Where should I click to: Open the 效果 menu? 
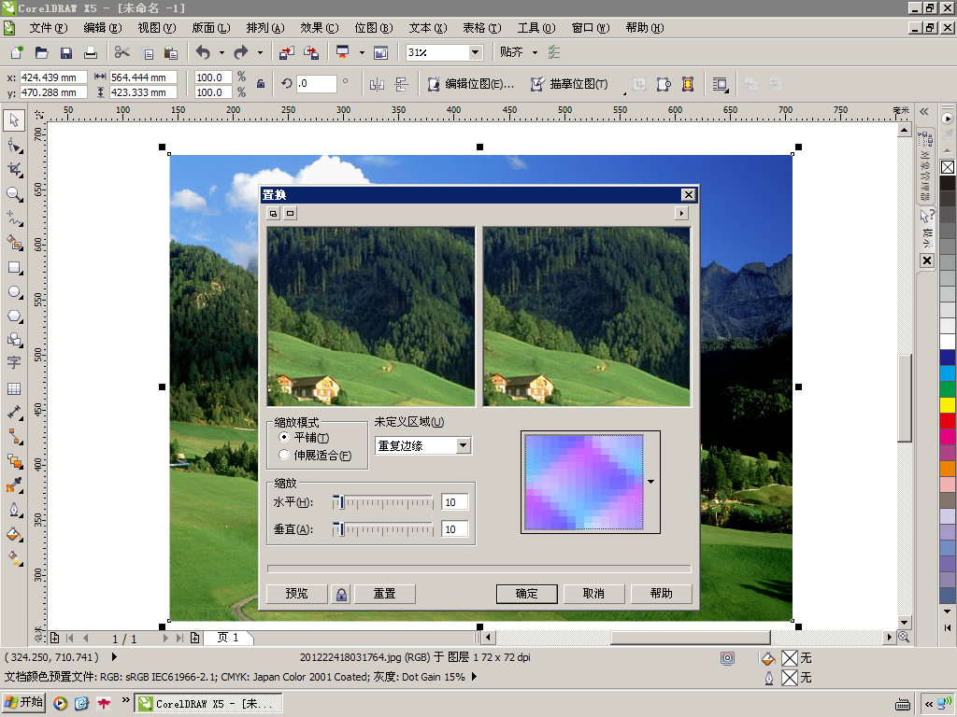(320, 28)
